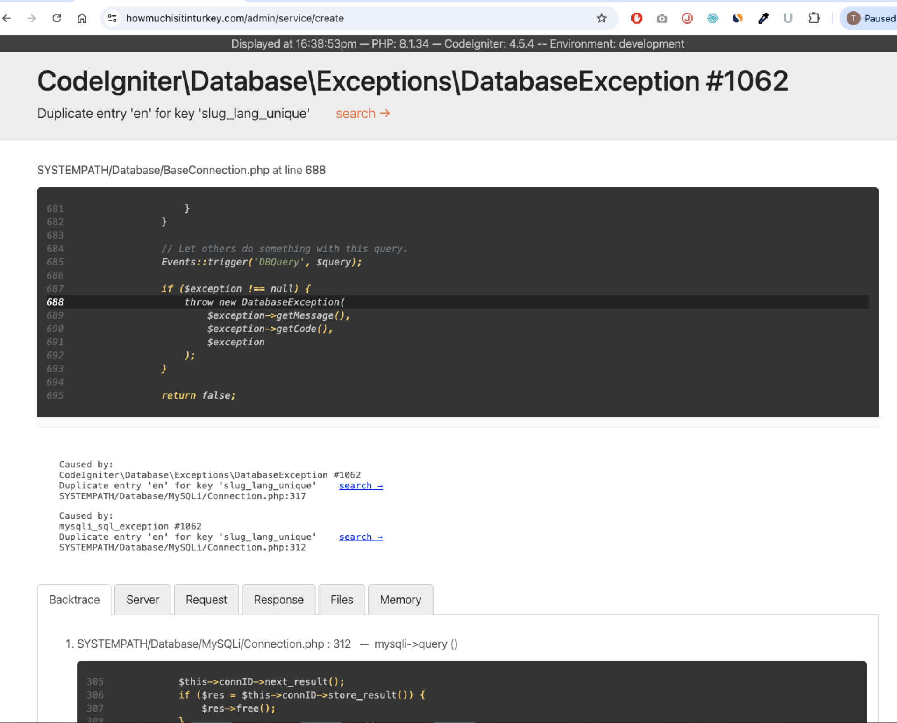Click the browser forward arrow

(x=31, y=18)
